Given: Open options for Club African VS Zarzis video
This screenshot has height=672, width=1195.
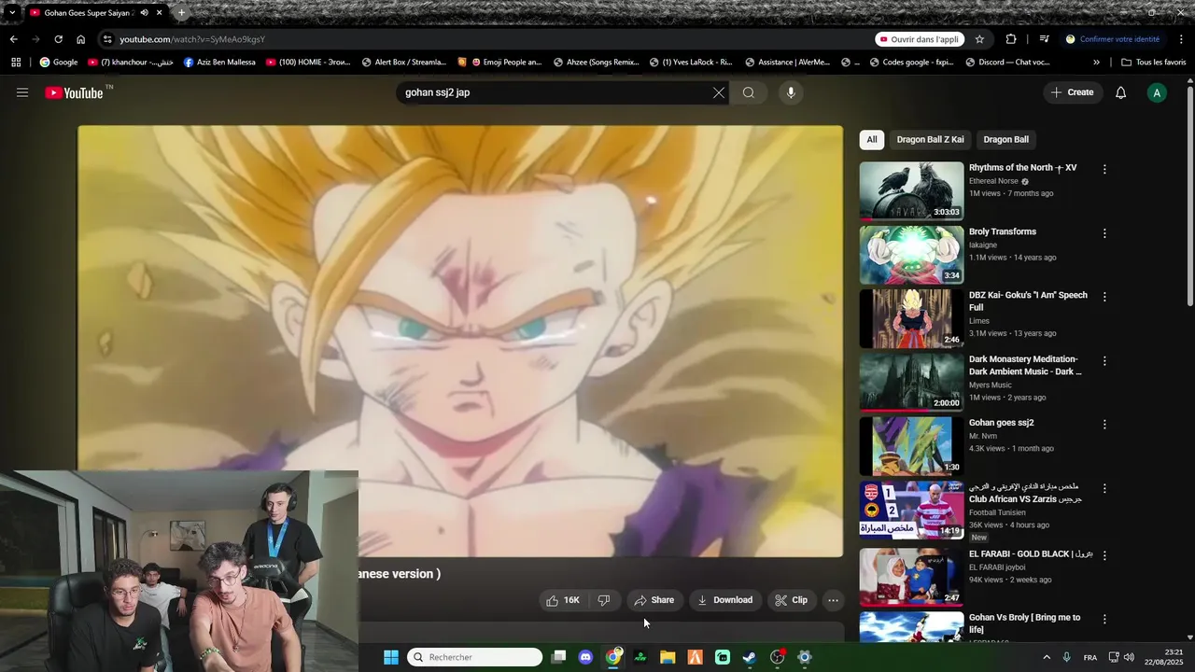Looking at the screenshot, I should click(x=1104, y=488).
